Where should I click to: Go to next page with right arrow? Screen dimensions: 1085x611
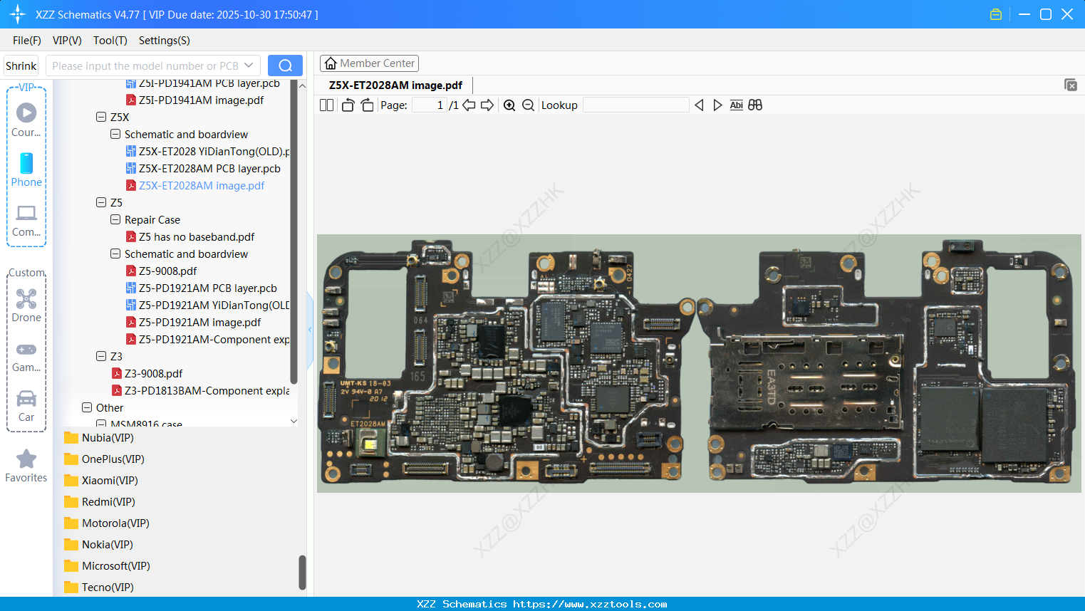[487, 105]
